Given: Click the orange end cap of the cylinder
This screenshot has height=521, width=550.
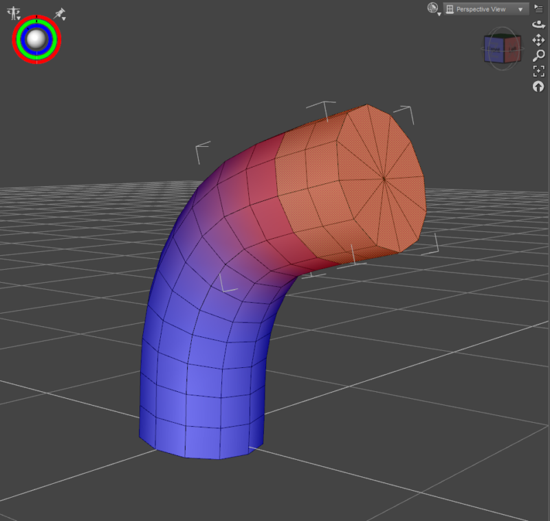Looking at the screenshot, I should pos(382,178).
